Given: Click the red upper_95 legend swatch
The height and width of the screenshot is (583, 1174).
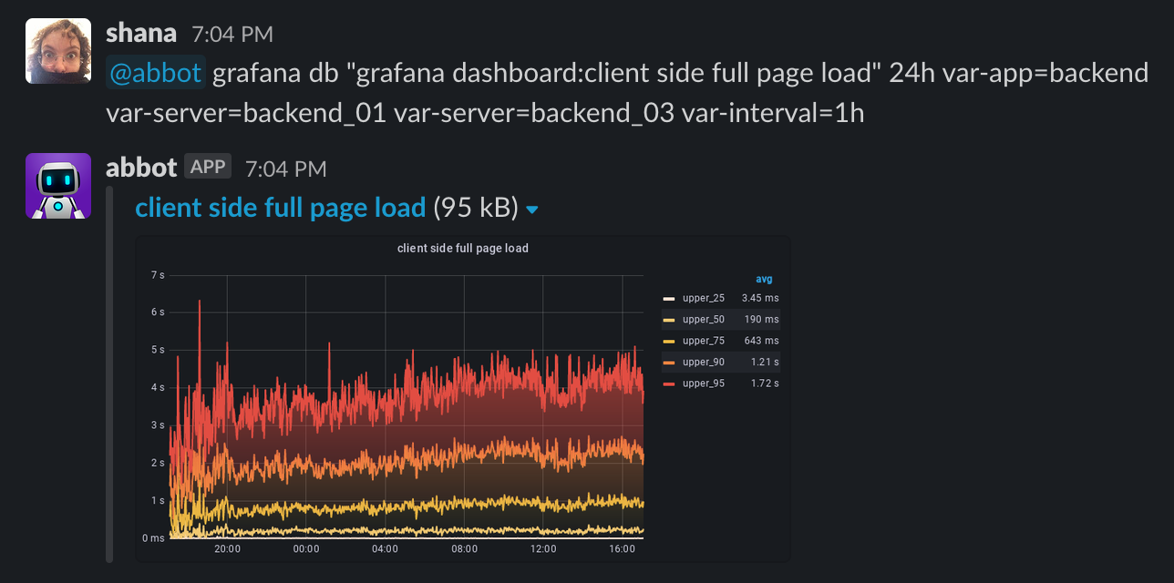Looking at the screenshot, I should pos(671,384).
